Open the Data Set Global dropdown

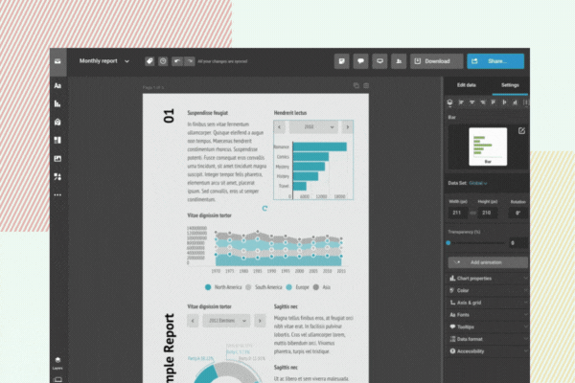[x=478, y=183]
